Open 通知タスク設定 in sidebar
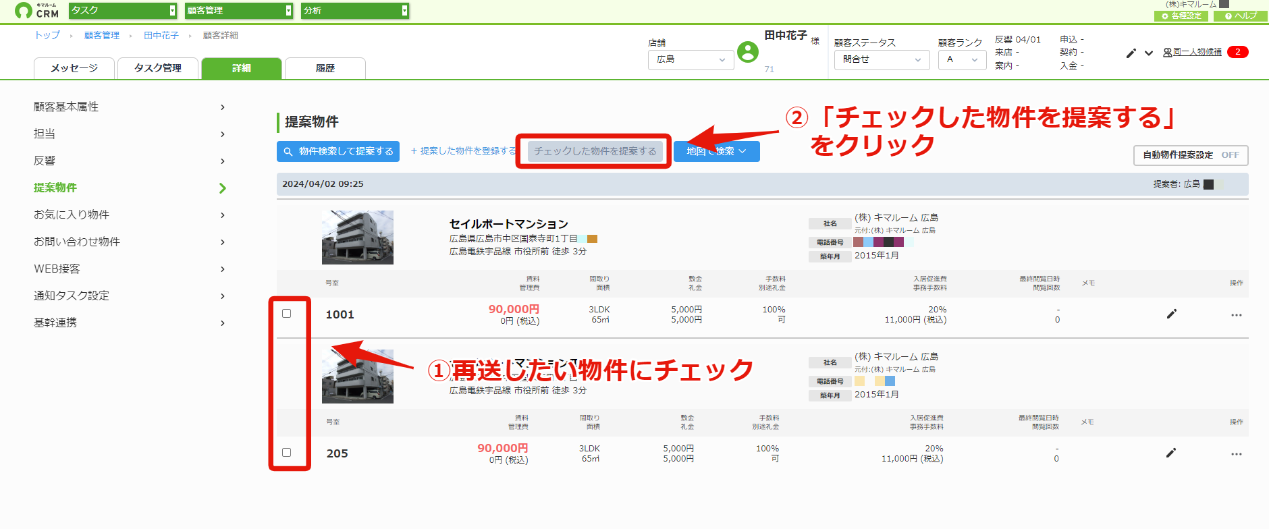The image size is (1269, 529). [130, 296]
